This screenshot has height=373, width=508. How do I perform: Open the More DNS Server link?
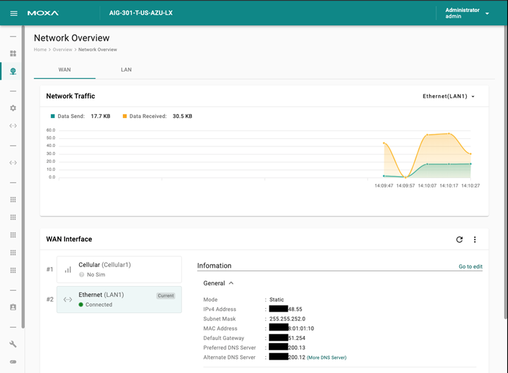coord(326,357)
